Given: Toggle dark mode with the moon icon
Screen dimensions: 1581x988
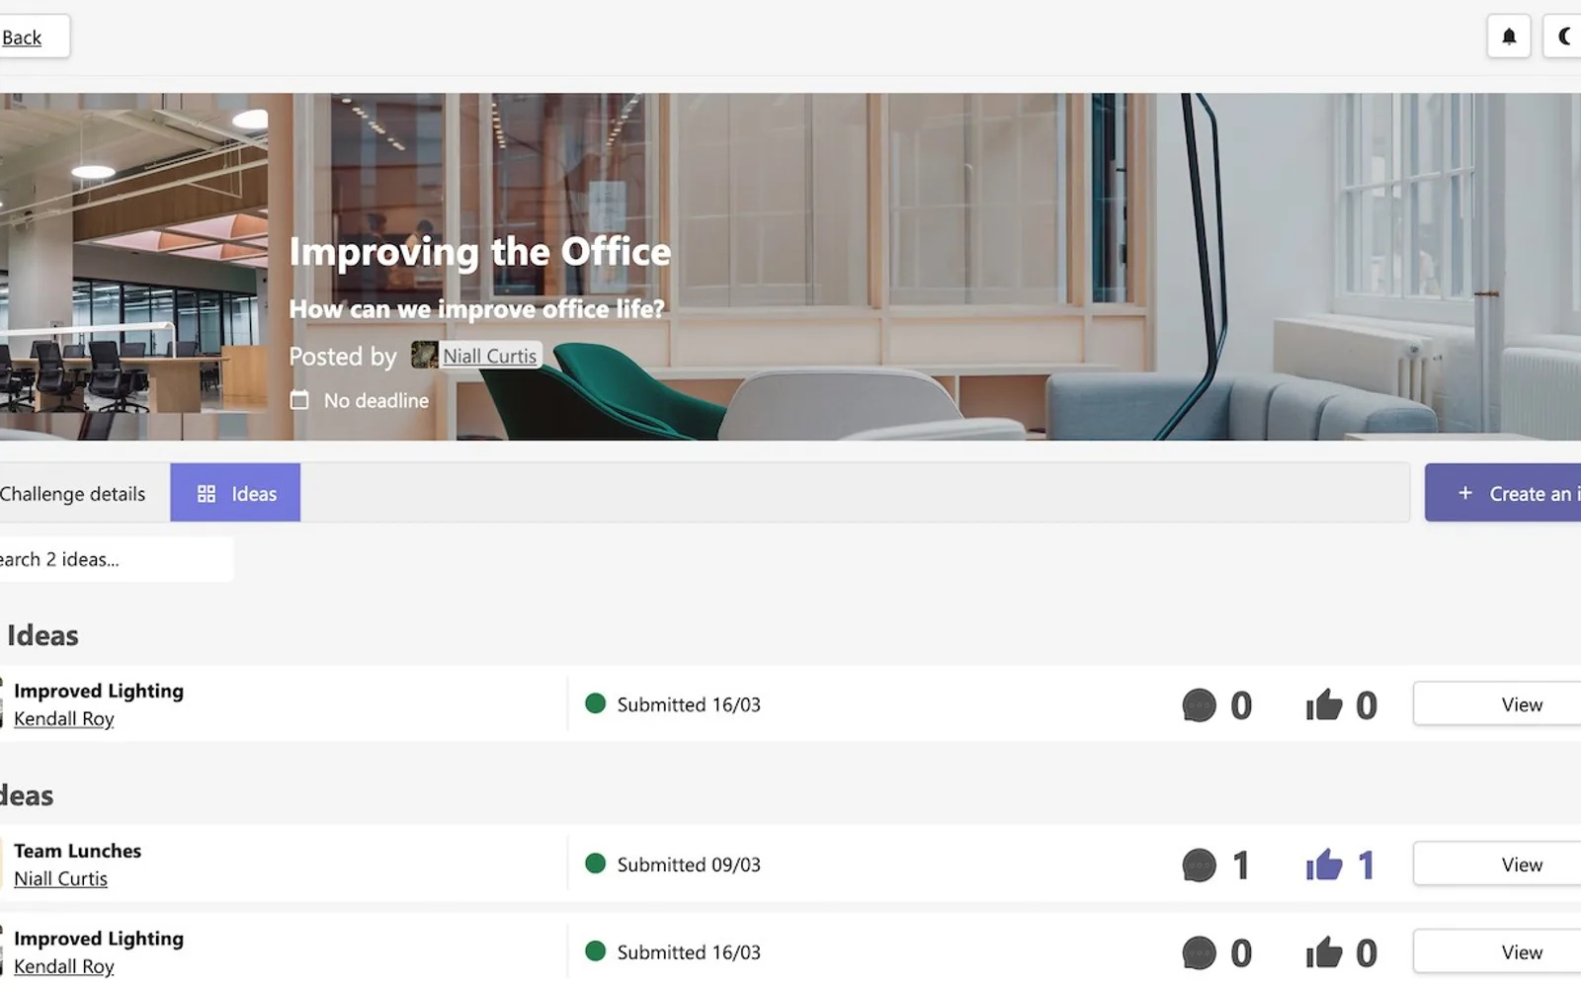Looking at the screenshot, I should (1563, 37).
